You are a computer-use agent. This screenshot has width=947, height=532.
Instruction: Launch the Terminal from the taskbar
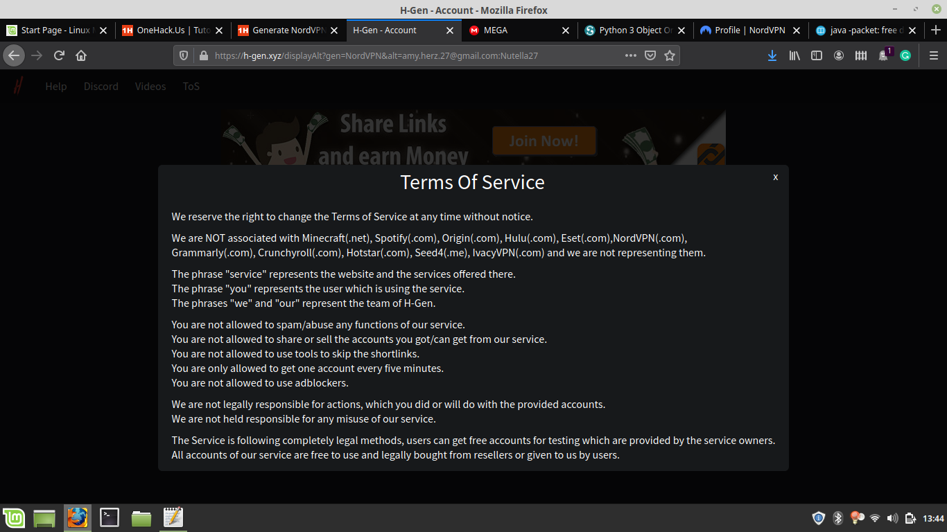pos(110,517)
